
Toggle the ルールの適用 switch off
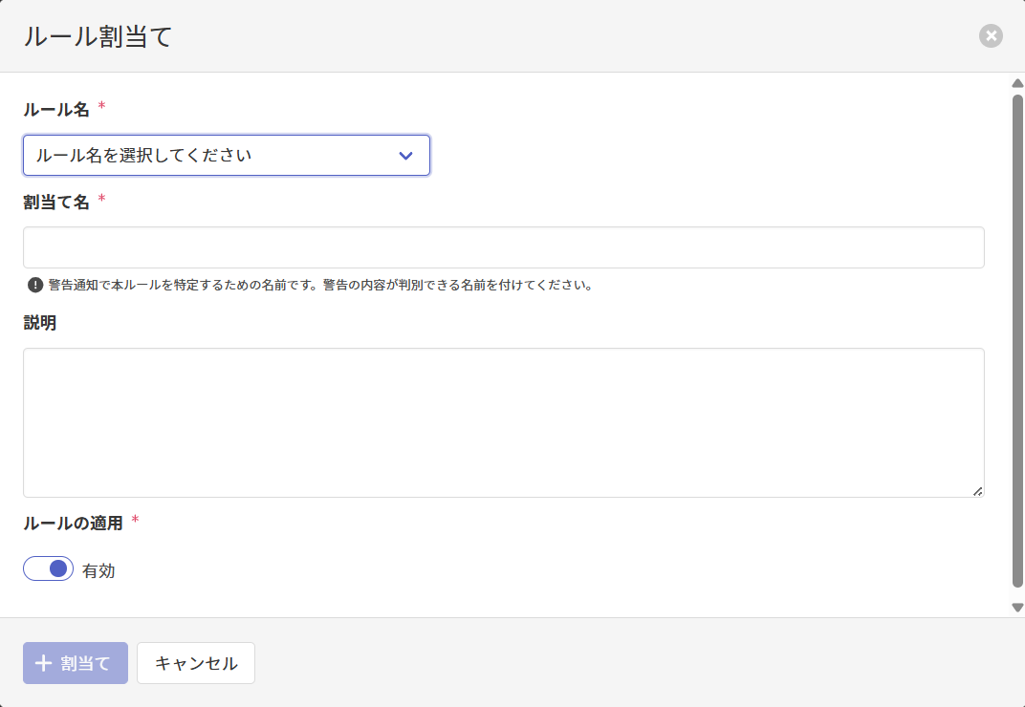click(48, 569)
